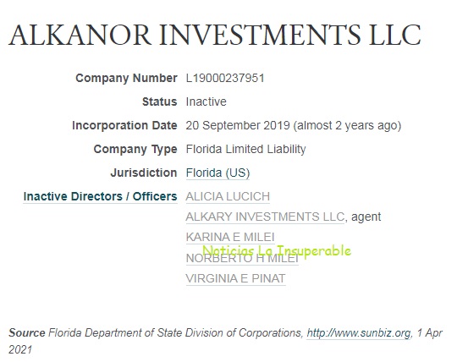This screenshot has height=362, width=468.
Task: Click the Status label
Action: point(160,101)
